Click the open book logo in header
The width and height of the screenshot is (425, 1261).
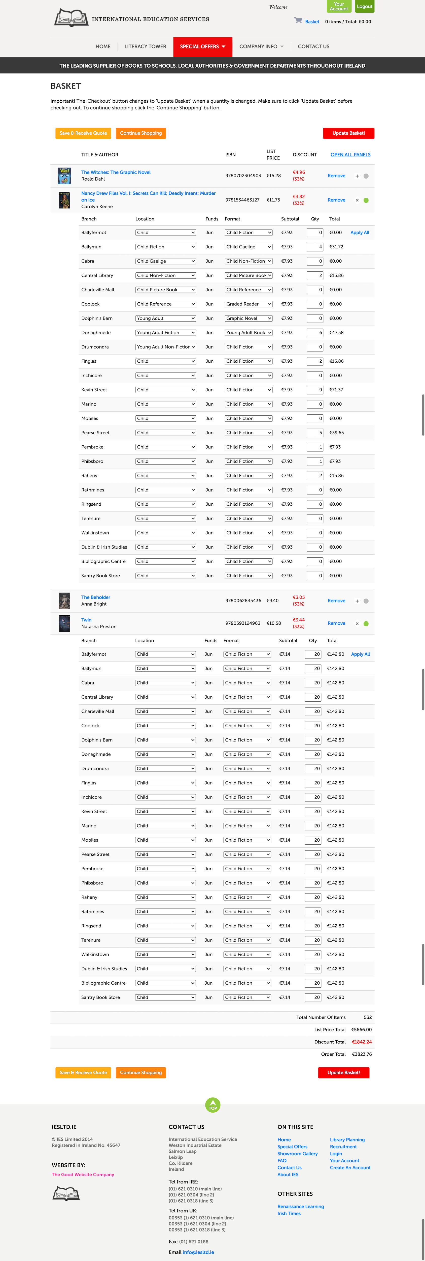click(x=71, y=18)
